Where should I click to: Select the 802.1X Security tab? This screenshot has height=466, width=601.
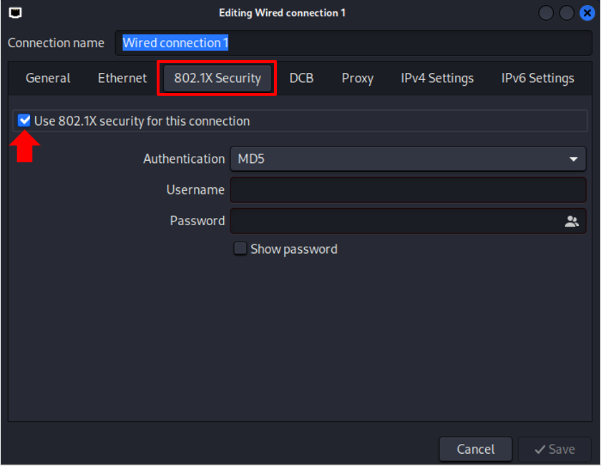pos(218,78)
